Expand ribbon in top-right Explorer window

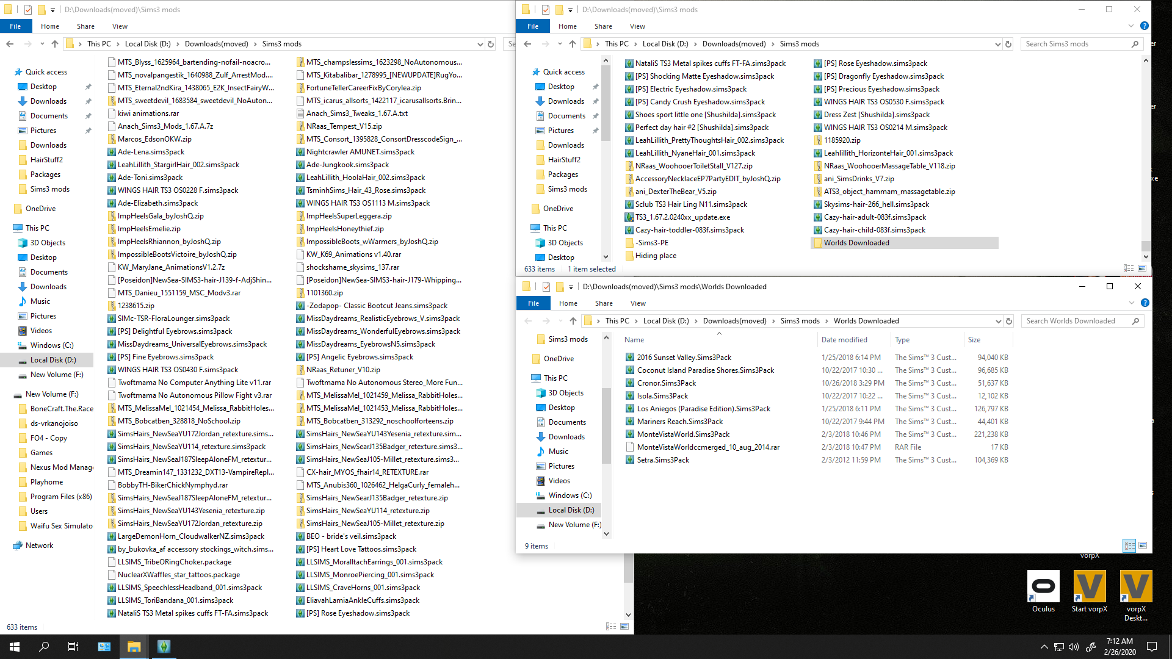(x=1131, y=26)
